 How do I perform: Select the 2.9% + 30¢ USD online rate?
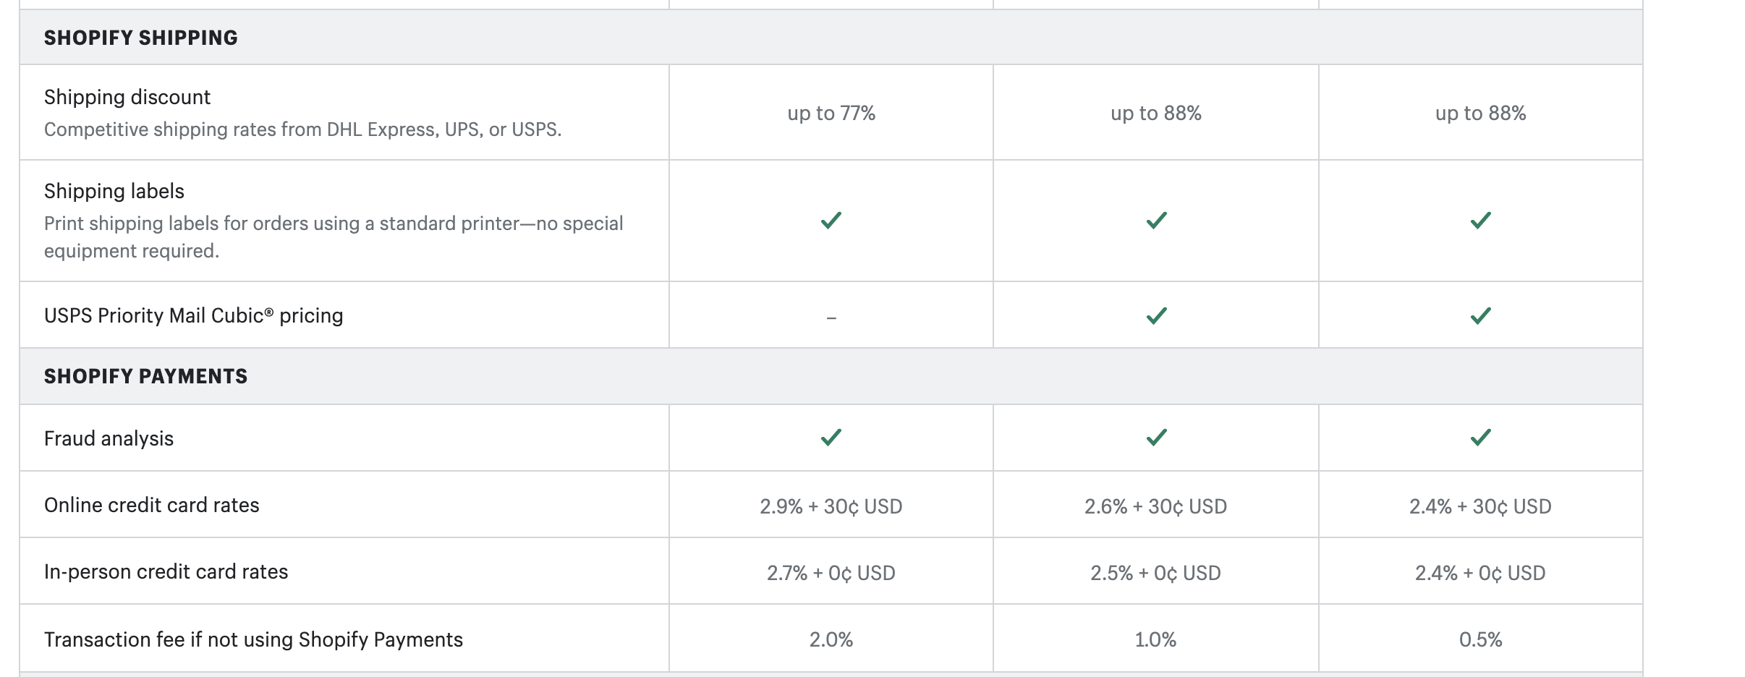(x=831, y=506)
